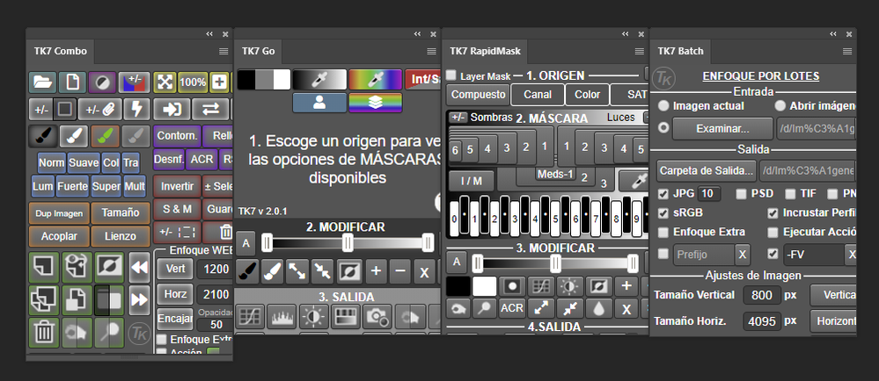Click the fast-forward double-arrow icon in TK7 Combo

point(138,300)
